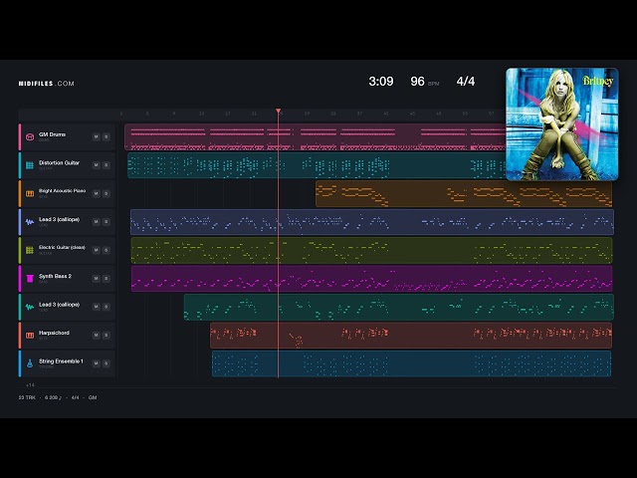This screenshot has height=478, width=637.
Task: Click the 23 TRK count in footer
Action: point(27,397)
